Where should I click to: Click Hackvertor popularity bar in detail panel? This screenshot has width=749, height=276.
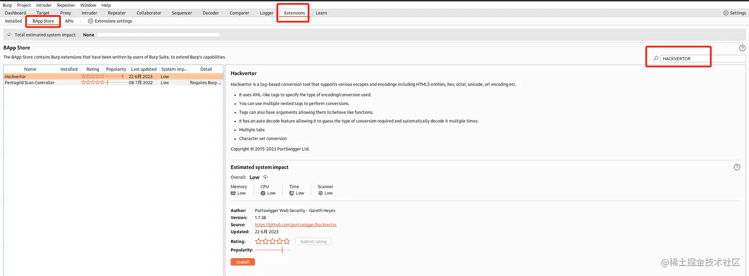(x=272, y=250)
